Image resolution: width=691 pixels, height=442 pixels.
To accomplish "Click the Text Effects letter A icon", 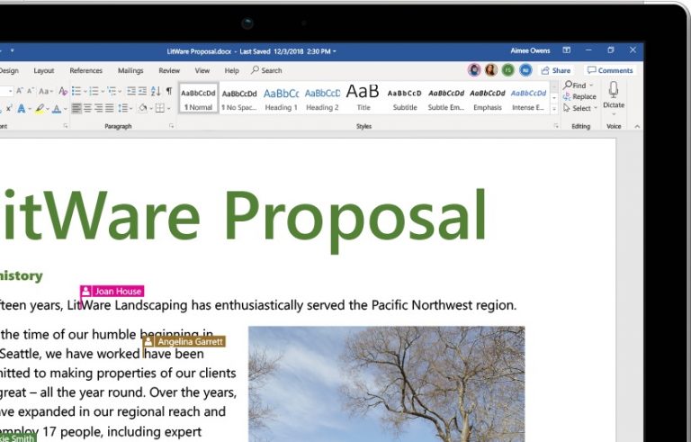I will click(22, 108).
